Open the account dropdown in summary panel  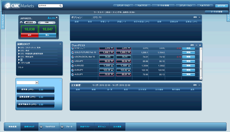[x=37, y=83]
